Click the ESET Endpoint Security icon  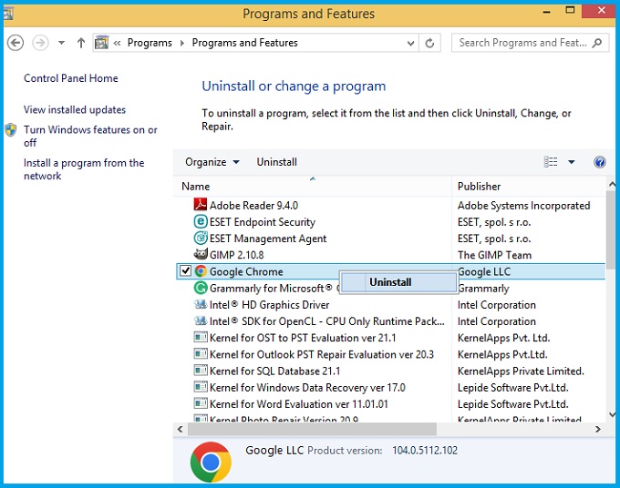click(201, 221)
